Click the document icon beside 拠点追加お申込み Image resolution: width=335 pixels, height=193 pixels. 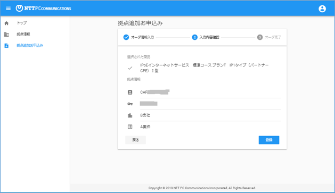pos(6,46)
